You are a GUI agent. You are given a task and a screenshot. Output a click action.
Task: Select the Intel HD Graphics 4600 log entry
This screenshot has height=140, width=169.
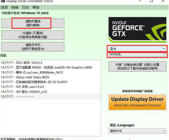tap(50, 68)
